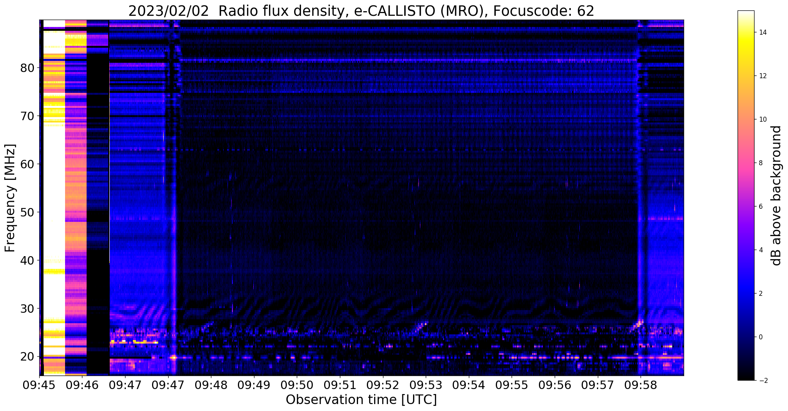Click frequency axis tick label 70
The image size is (788, 411).
(27, 116)
